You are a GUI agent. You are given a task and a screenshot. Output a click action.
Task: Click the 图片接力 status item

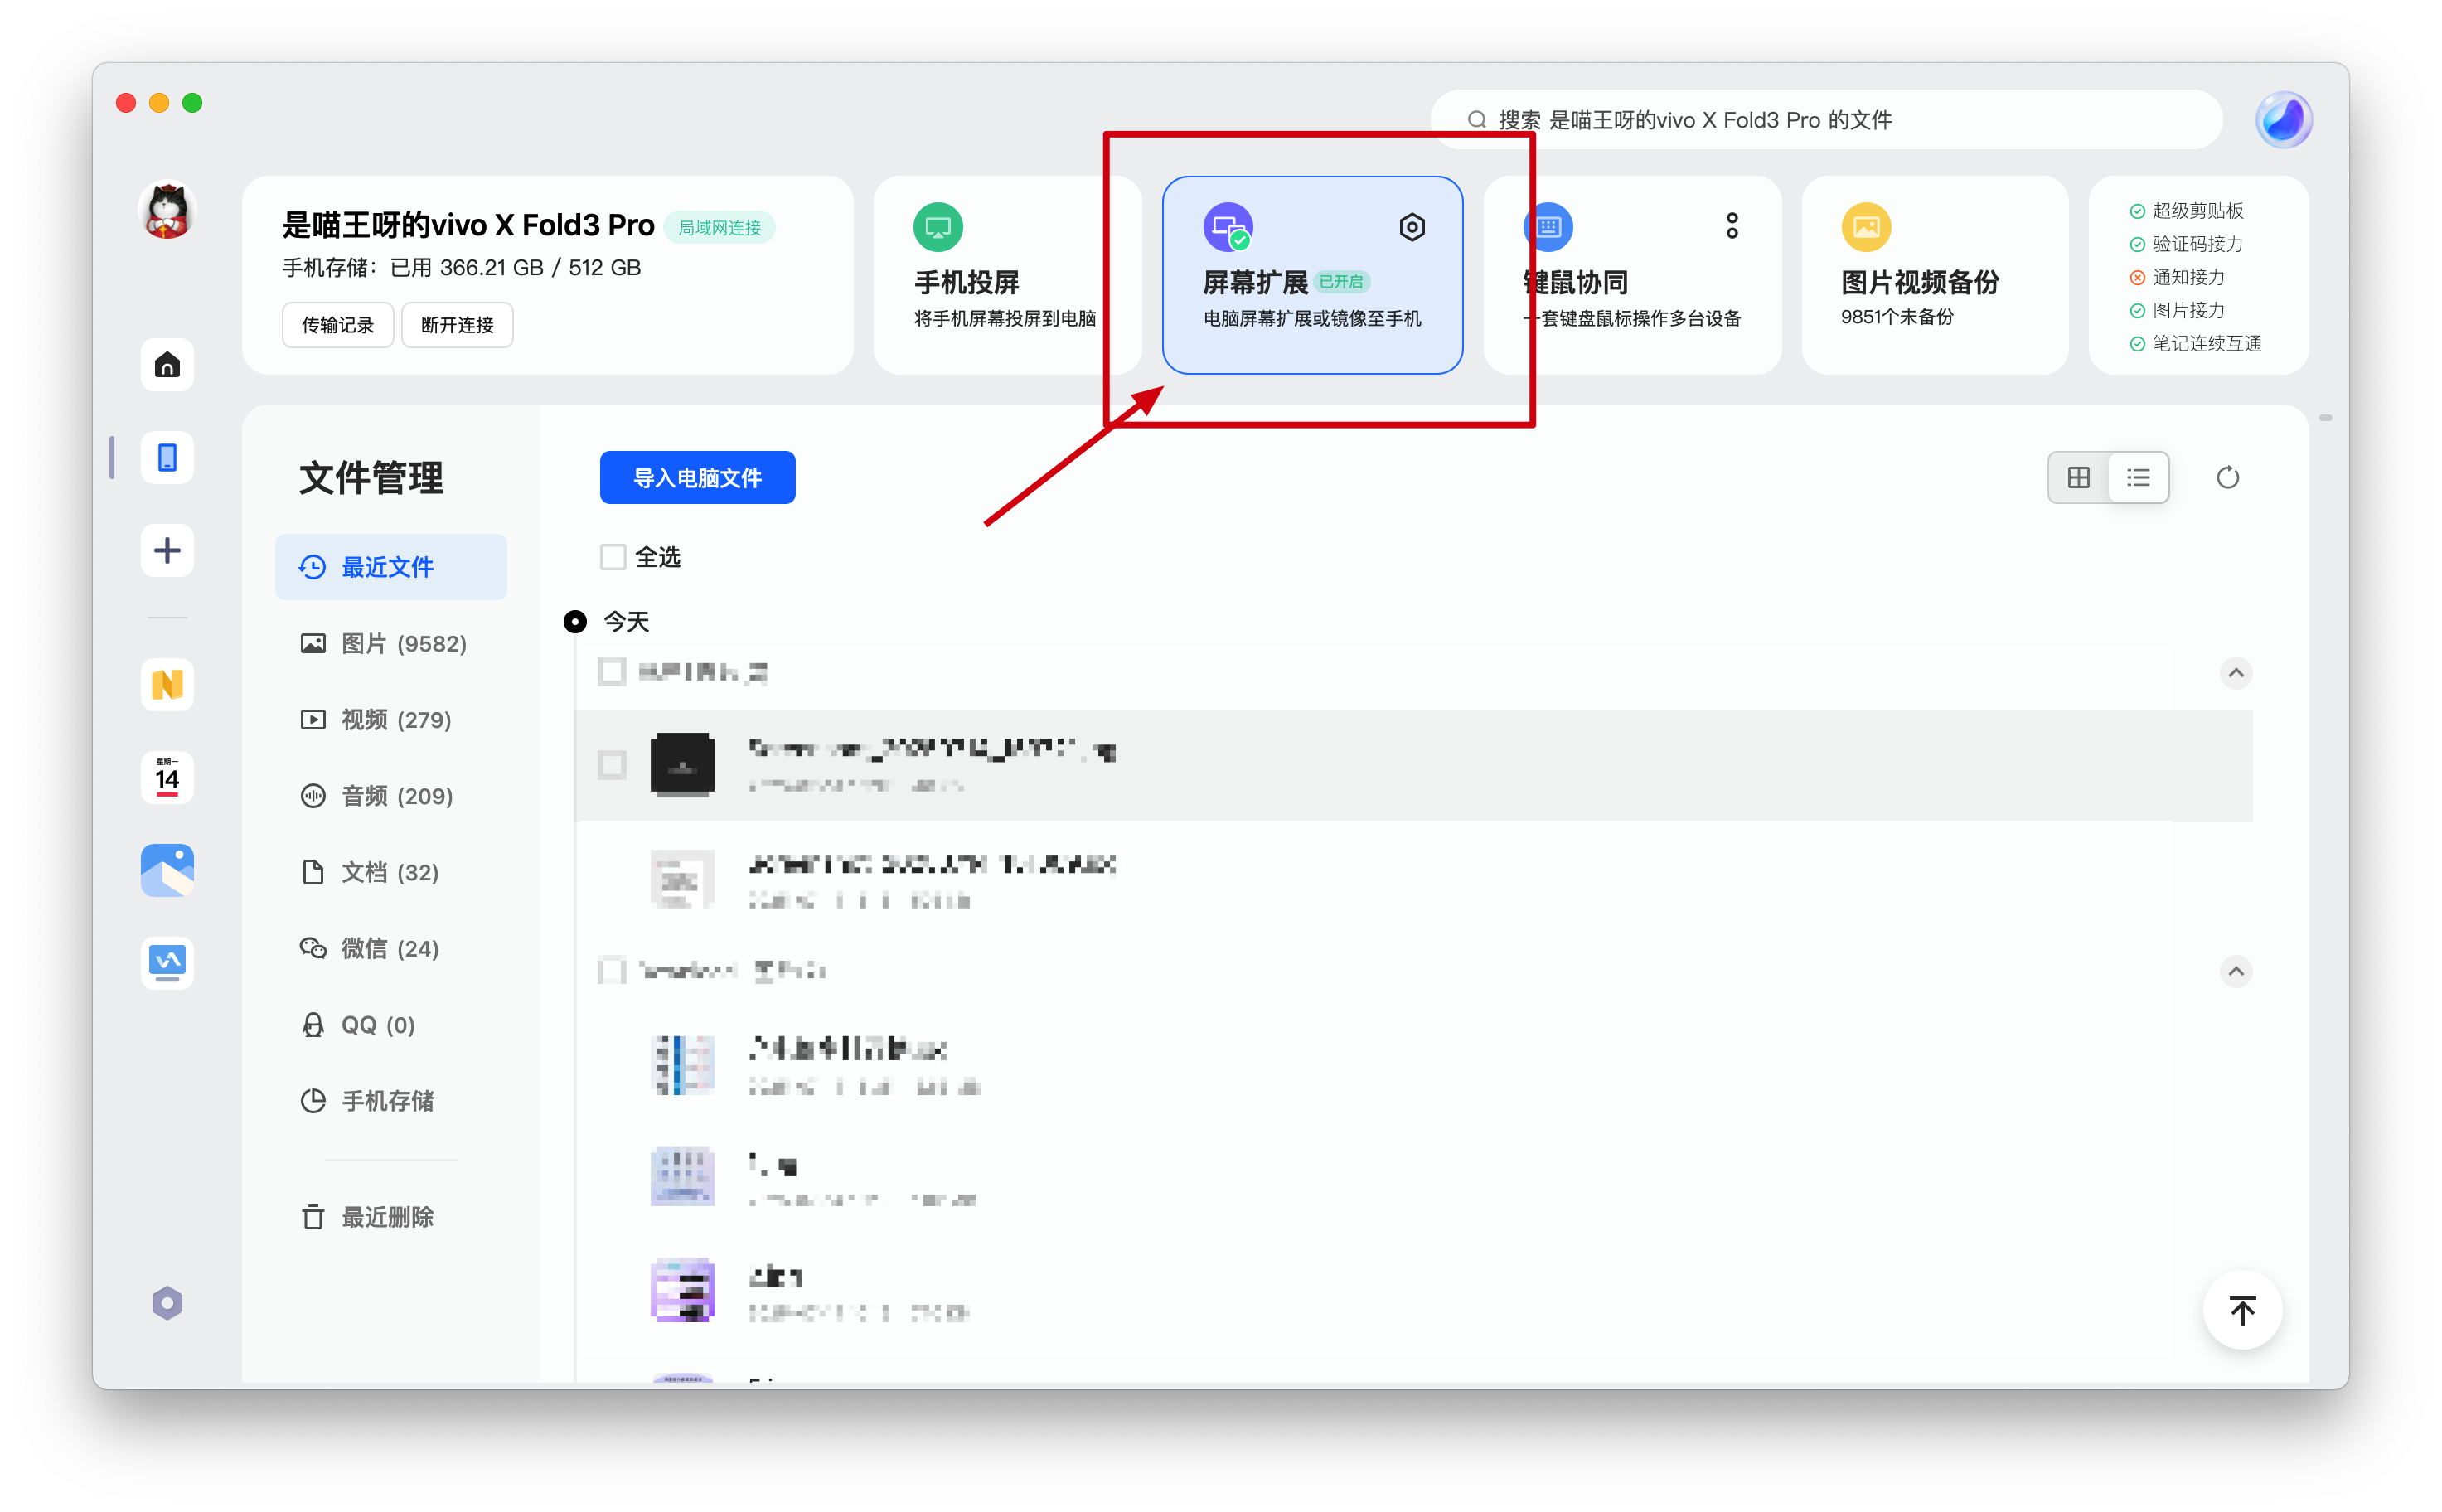[2177, 310]
